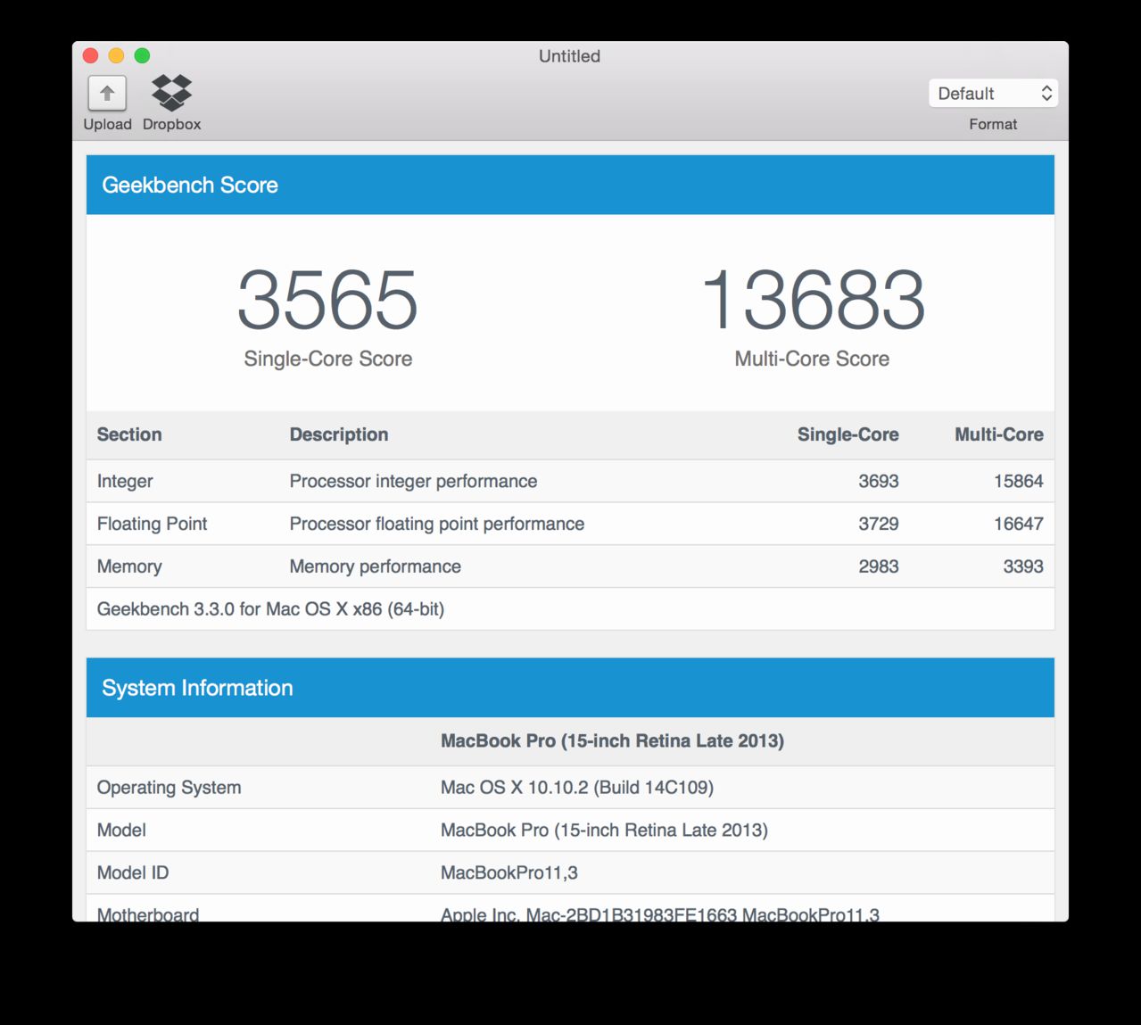Close the Untitled window with red button
Viewport: 1141px width, 1025px height.
tap(90, 55)
